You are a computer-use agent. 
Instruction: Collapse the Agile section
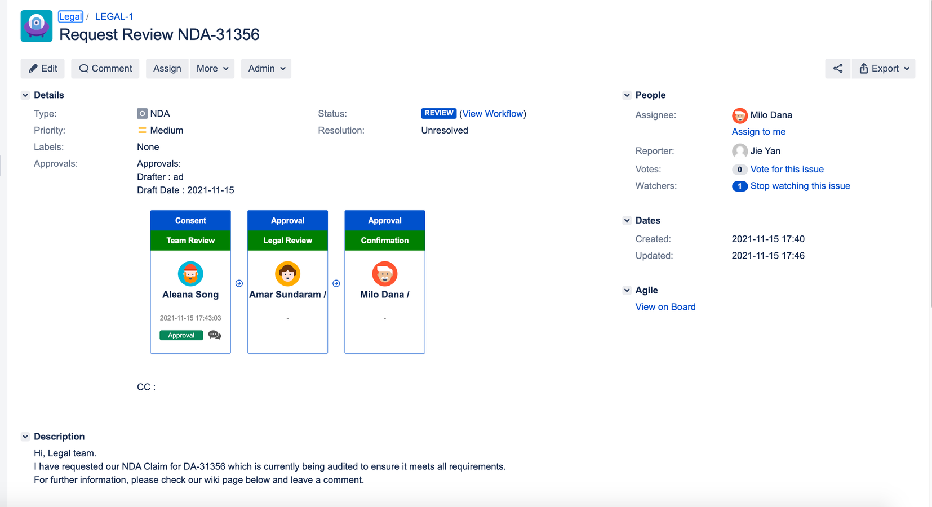[x=627, y=291]
